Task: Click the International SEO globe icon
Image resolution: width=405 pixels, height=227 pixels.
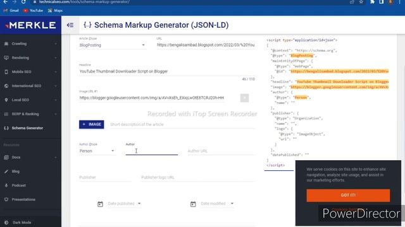Action: point(6,86)
